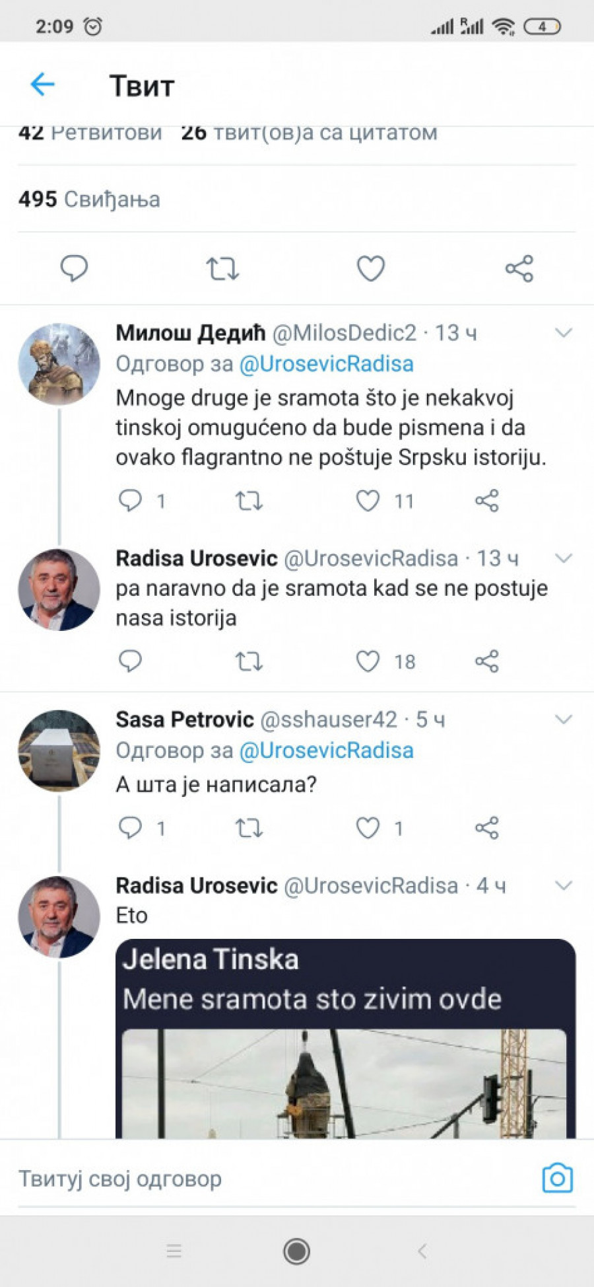Expand options for Милош Дедић's tweet
594x1287 pixels.
(x=563, y=332)
